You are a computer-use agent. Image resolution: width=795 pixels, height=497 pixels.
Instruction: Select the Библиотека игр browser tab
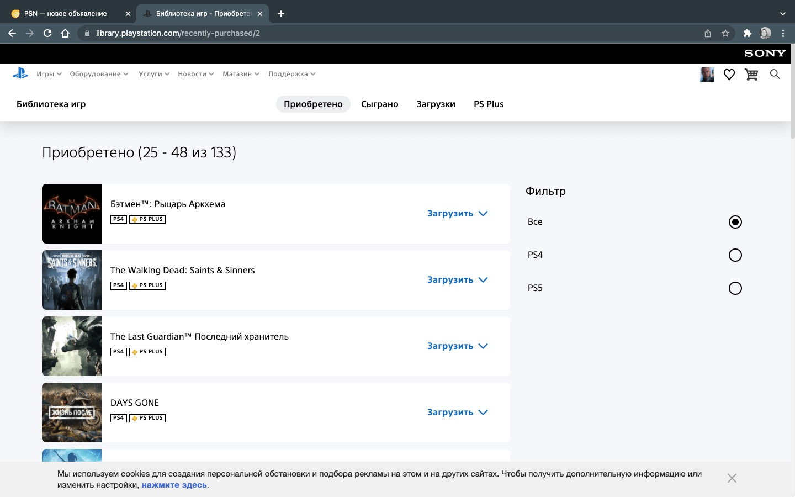pyautogui.click(x=202, y=14)
